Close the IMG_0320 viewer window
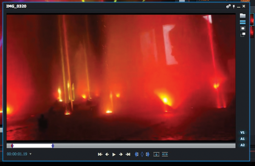Image resolution: width=255 pixels, height=166 pixels. 244,6
